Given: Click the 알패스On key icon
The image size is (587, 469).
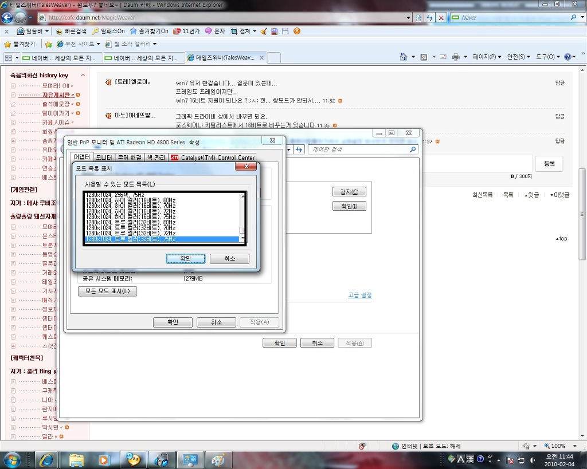Looking at the screenshot, I should pyautogui.click(x=96, y=31).
